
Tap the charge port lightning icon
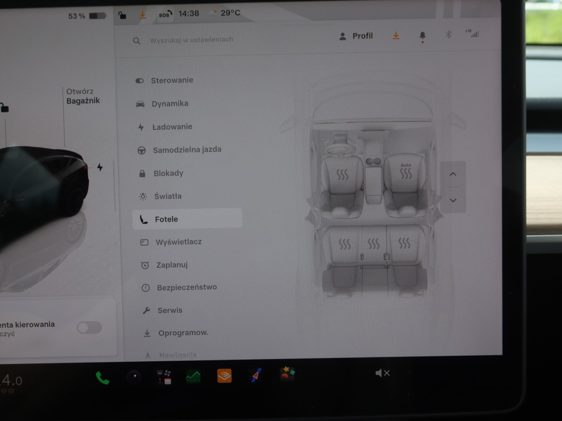click(x=100, y=167)
